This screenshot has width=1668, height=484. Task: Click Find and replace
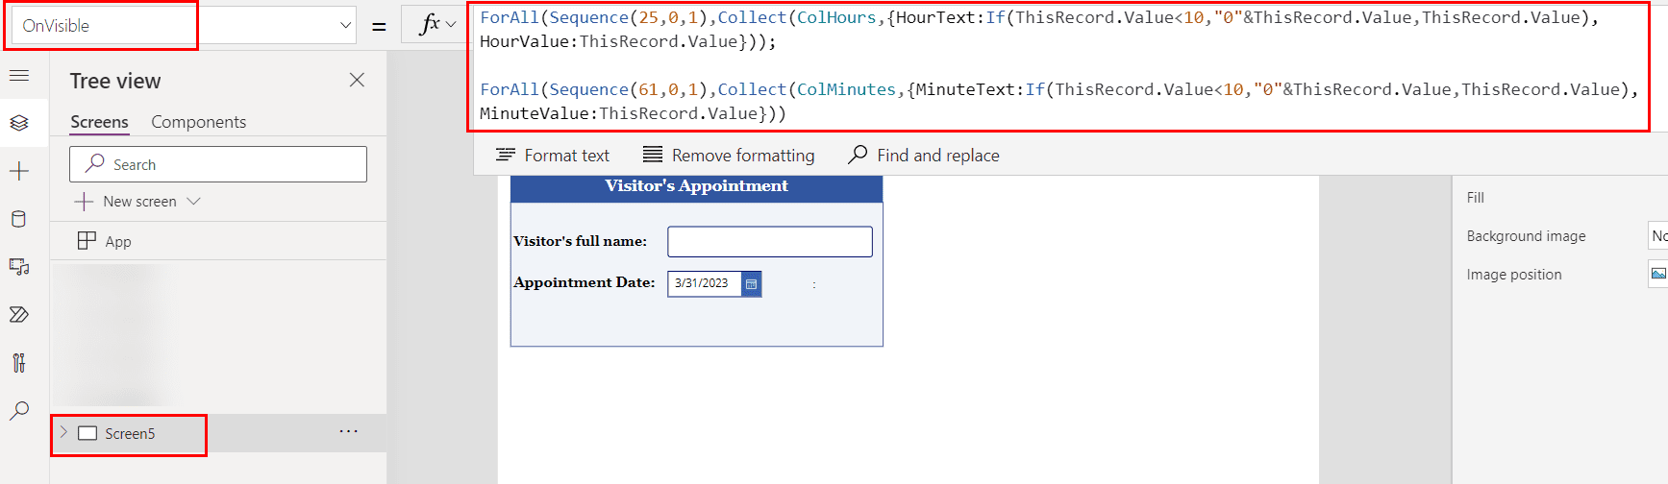(x=924, y=156)
